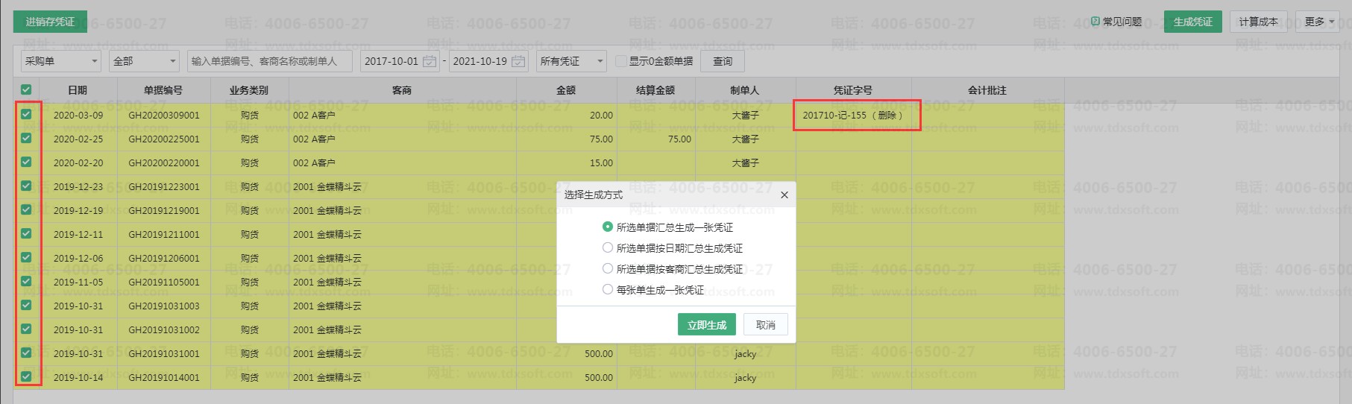Toggle the select-all header checkbox

[x=27, y=90]
